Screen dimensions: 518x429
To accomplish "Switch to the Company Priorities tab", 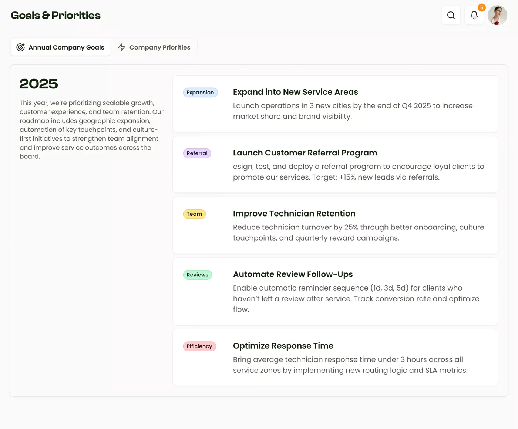I will click(x=159, y=47).
